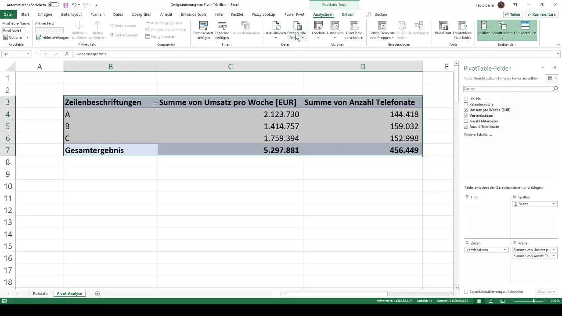This screenshot has height=316, width=562.
Task: Open the Kommentare button
Action: tap(541, 14)
